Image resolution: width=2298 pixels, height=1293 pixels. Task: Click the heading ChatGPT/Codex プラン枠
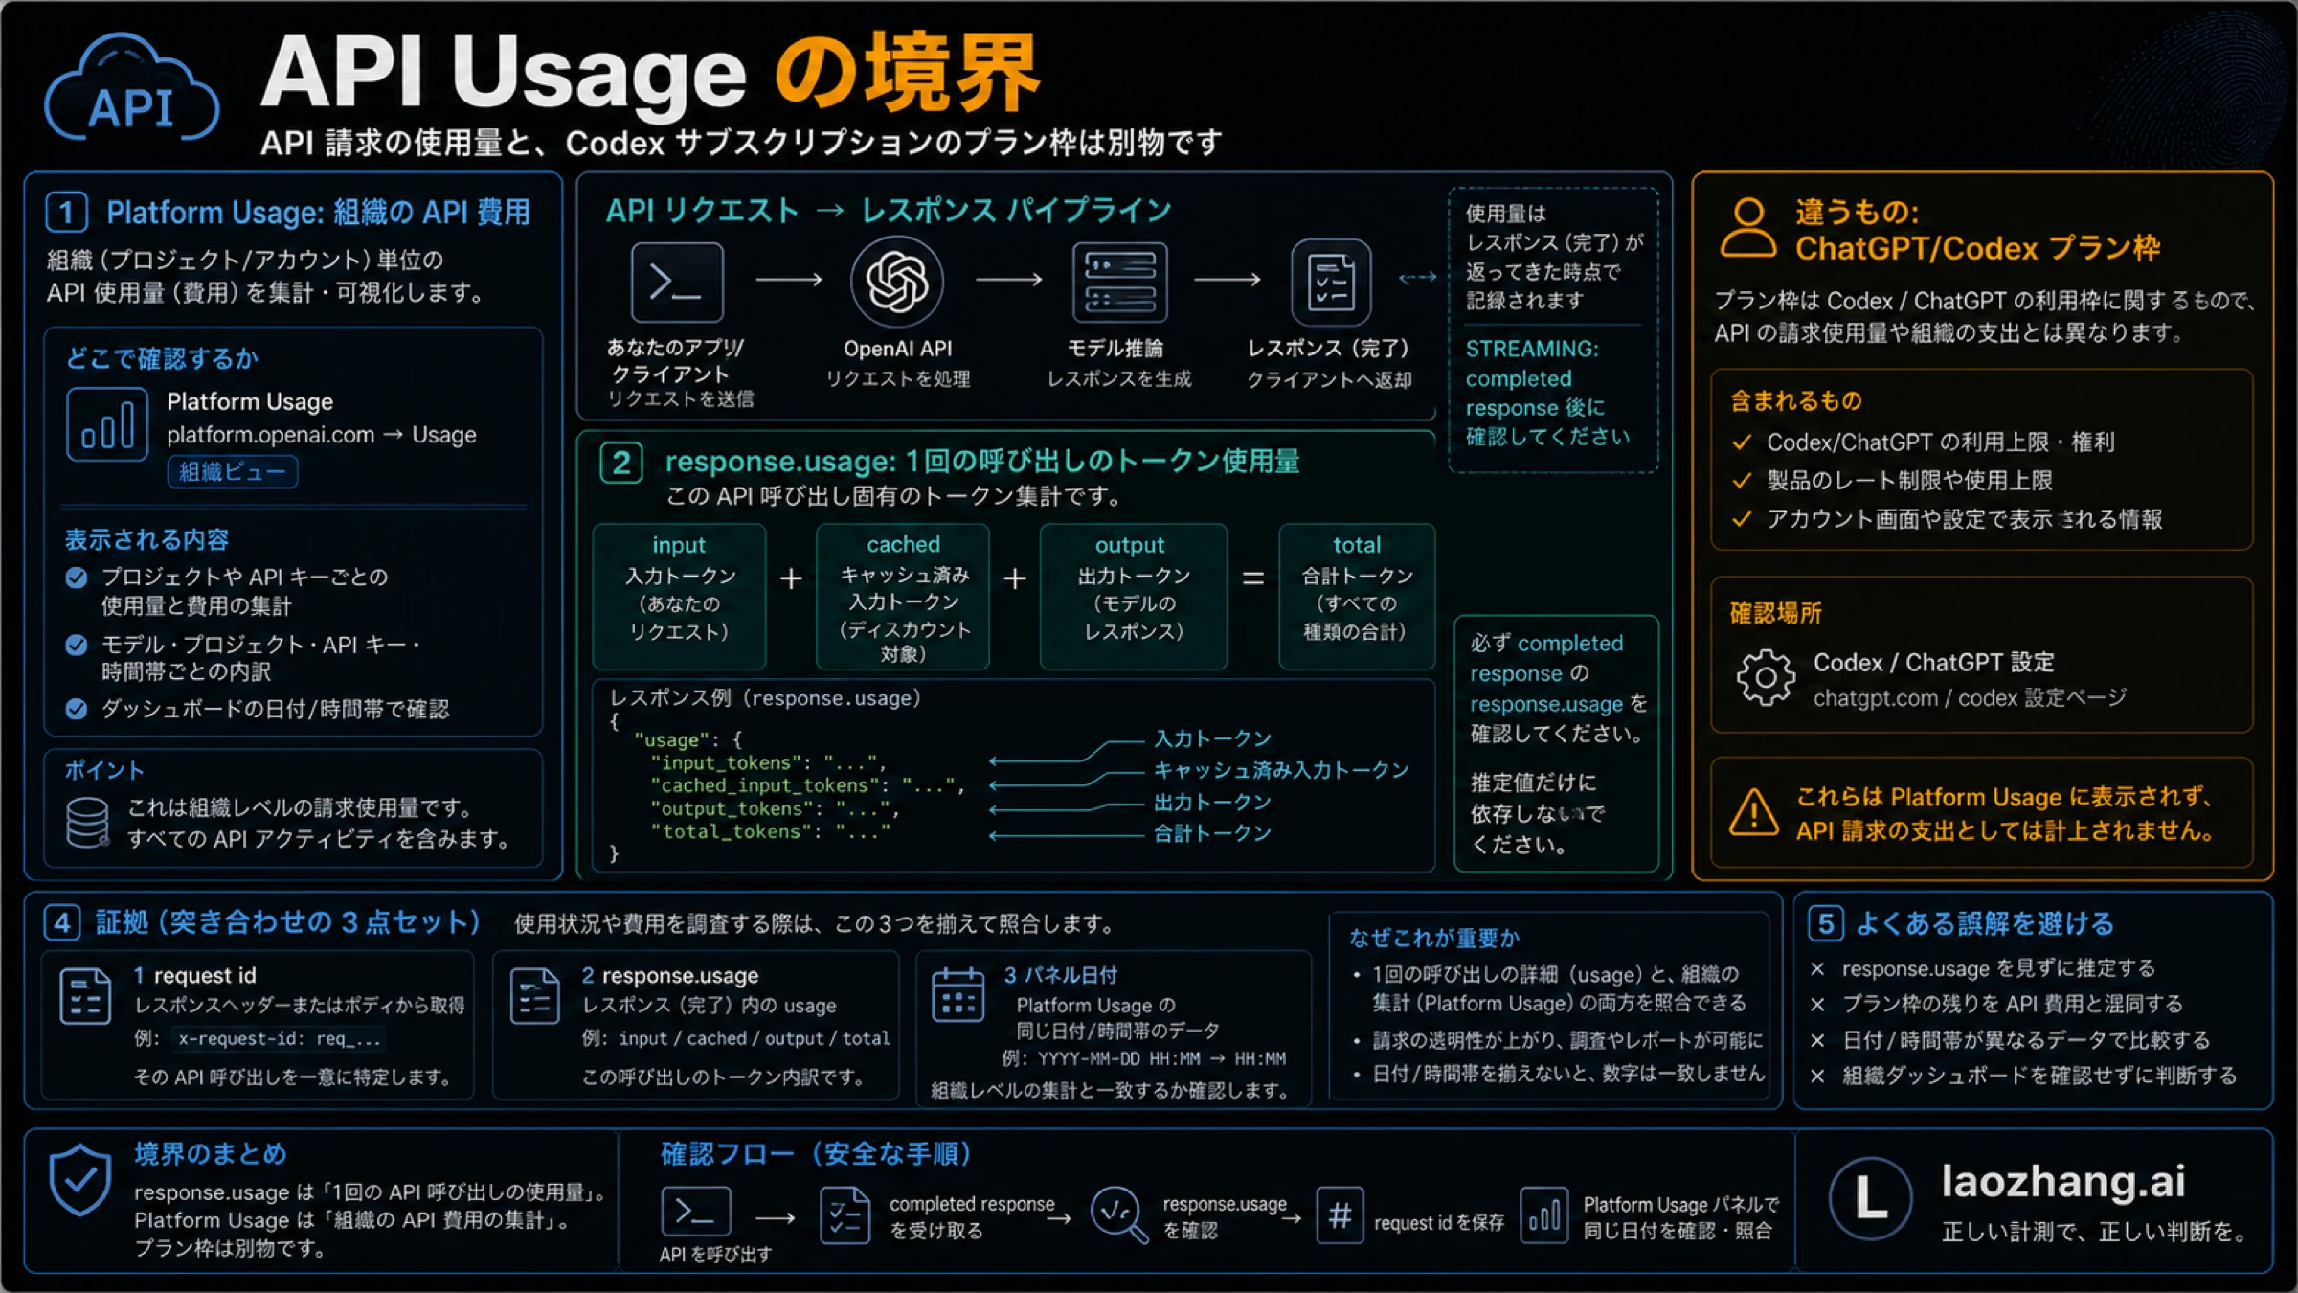1977,249
